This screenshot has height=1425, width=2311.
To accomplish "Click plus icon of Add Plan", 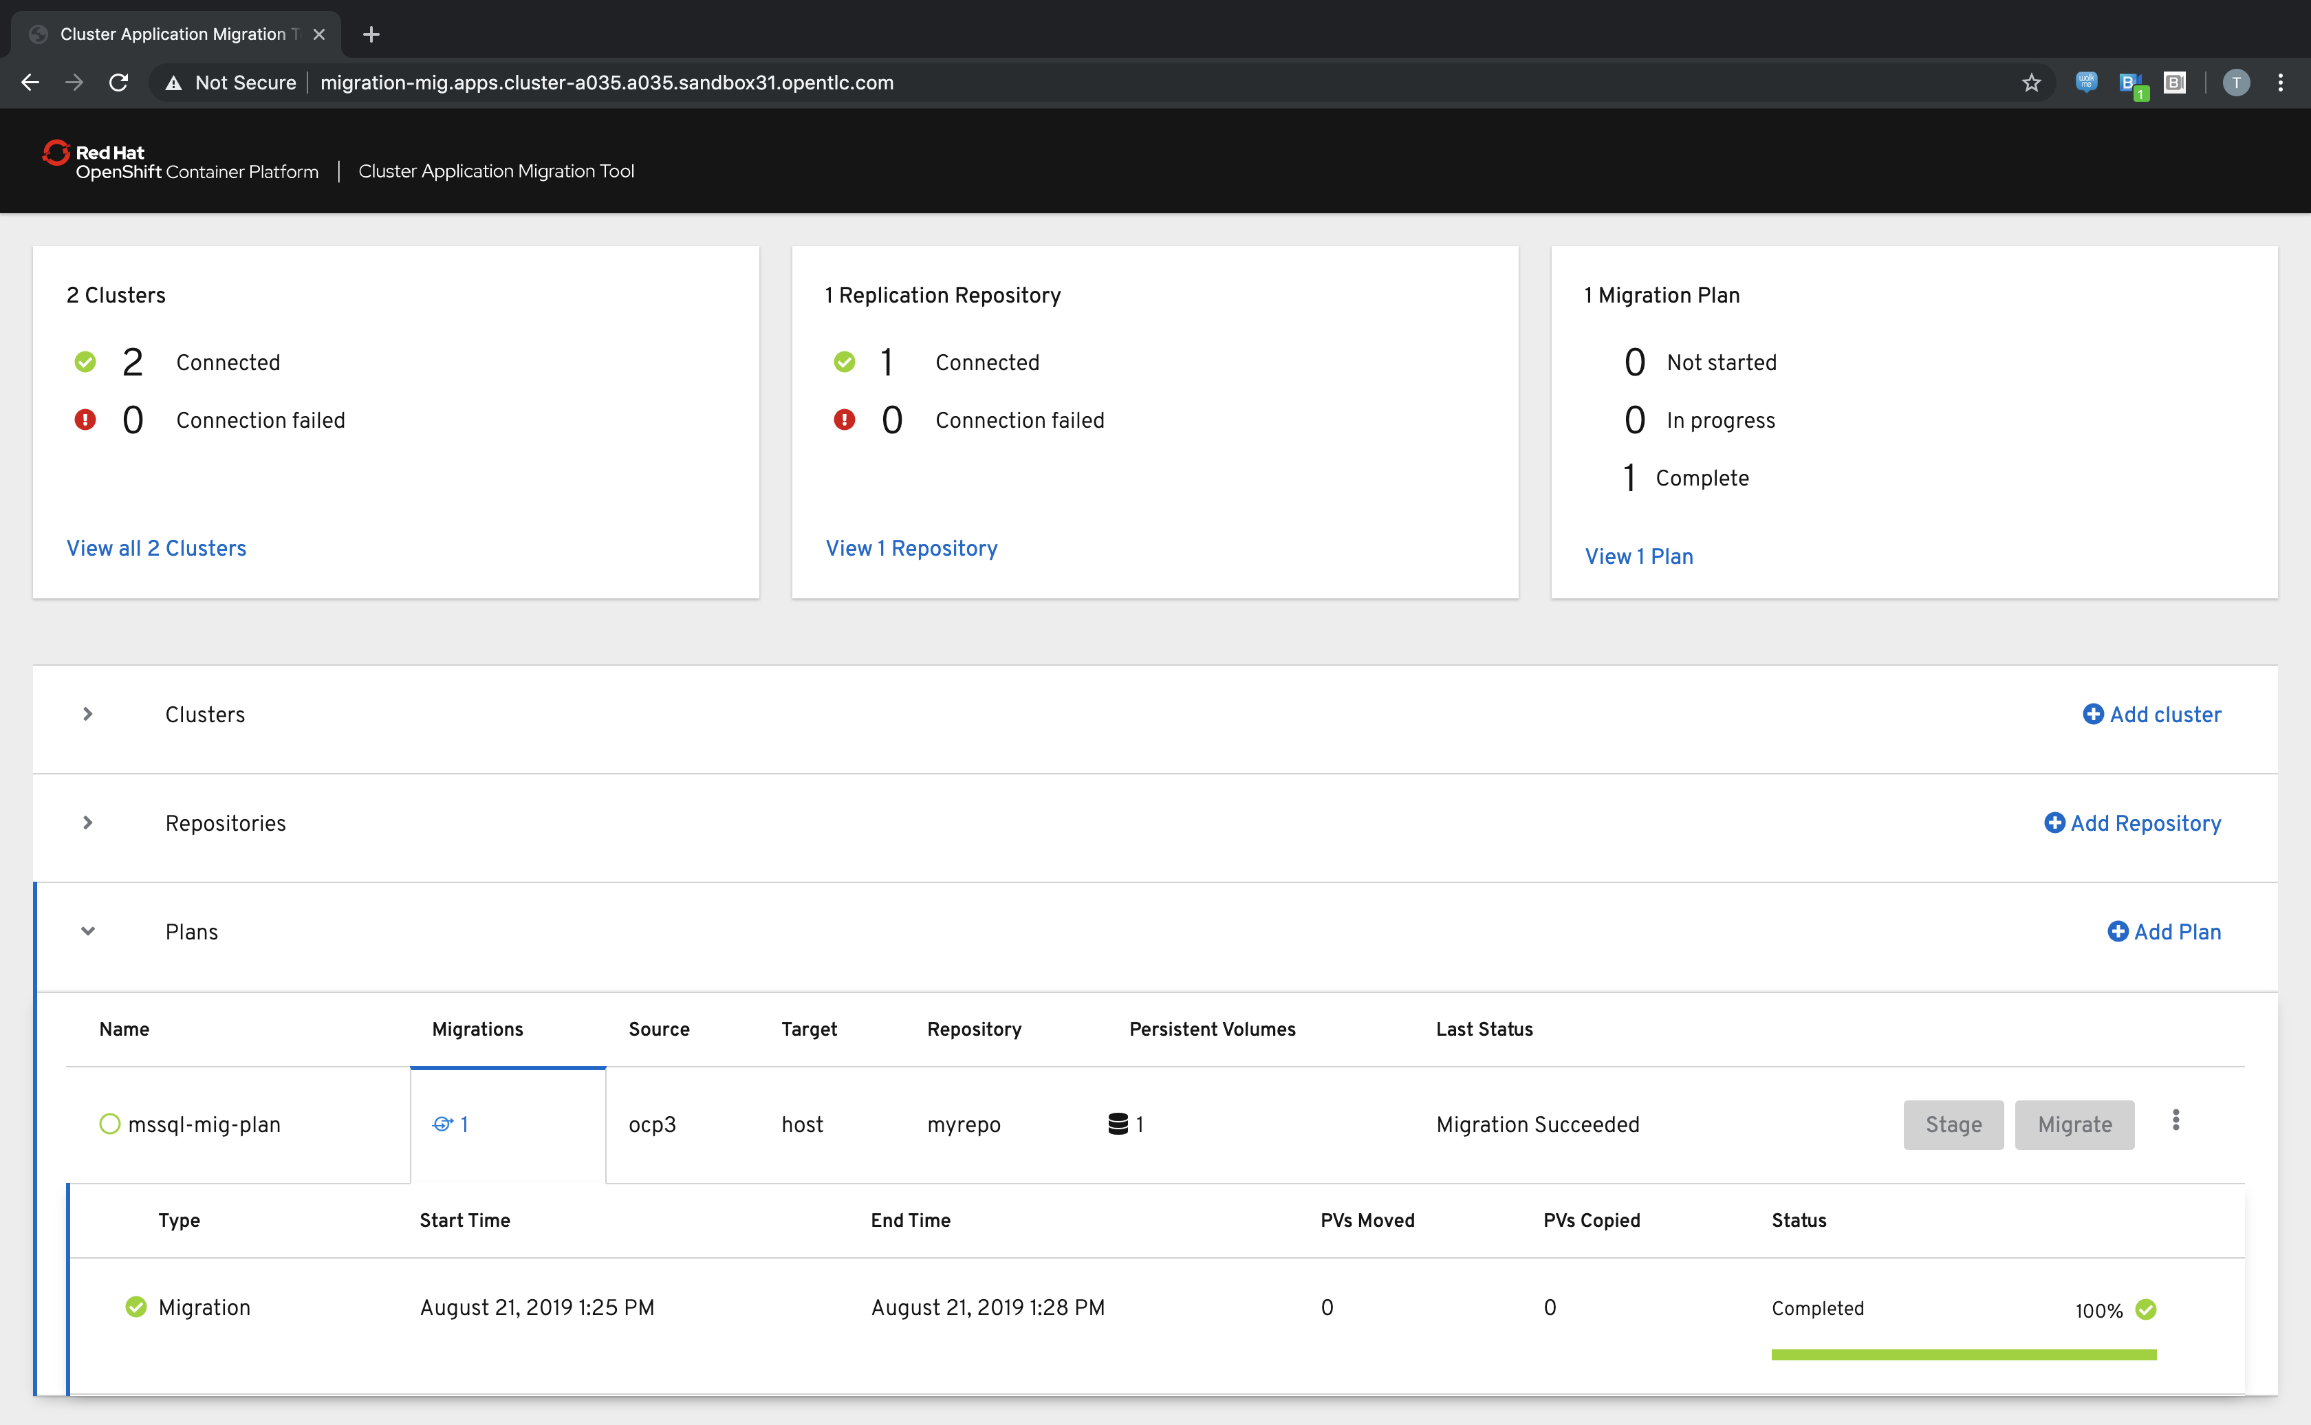I will click(x=2118, y=931).
